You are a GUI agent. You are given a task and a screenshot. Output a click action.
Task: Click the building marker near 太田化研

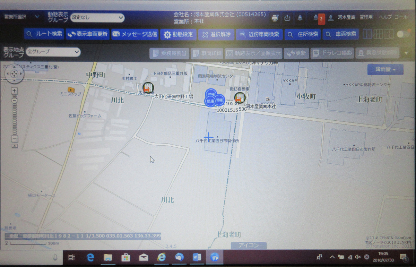tap(148, 88)
